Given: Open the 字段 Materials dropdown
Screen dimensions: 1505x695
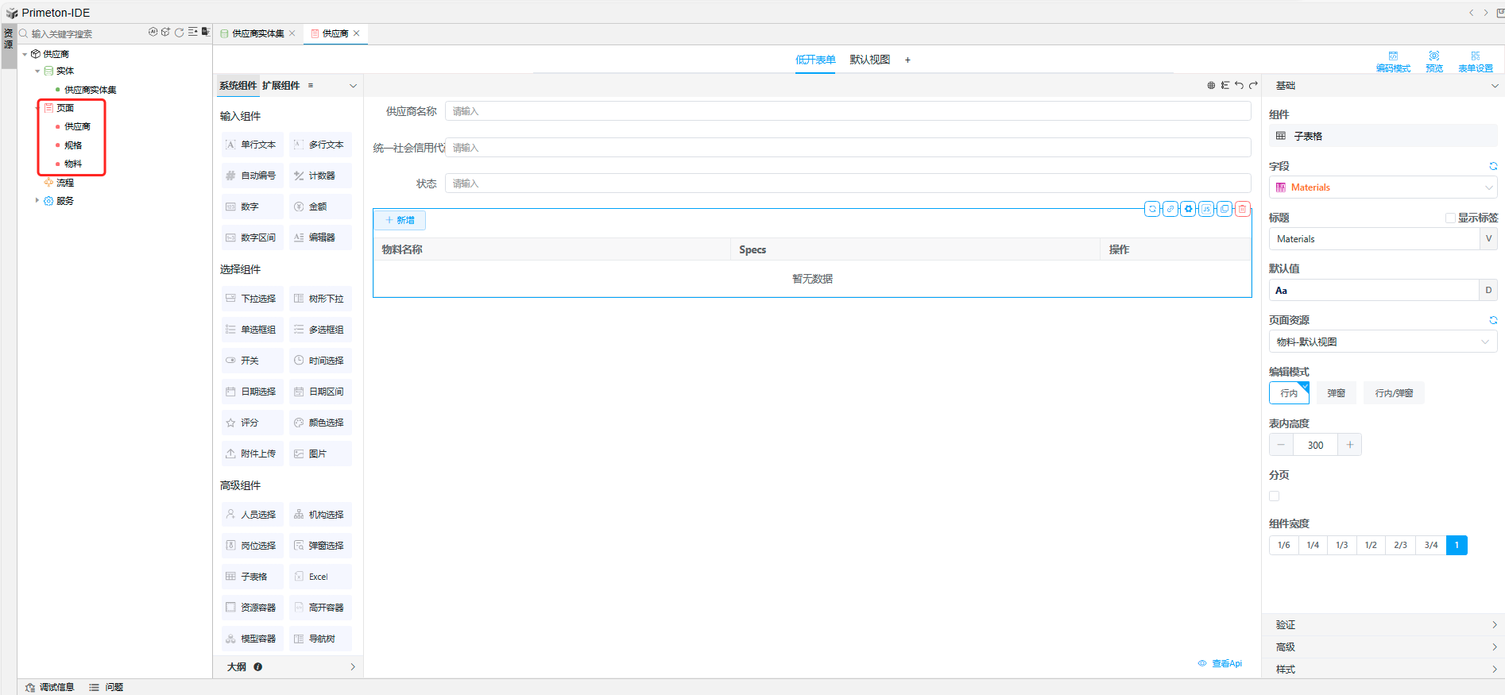Looking at the screenshot, I should coord(1383,187).
